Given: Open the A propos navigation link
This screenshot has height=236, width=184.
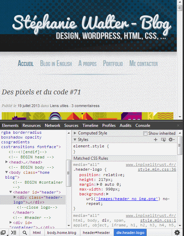Looking at the screenshot, I should [88, 63].
